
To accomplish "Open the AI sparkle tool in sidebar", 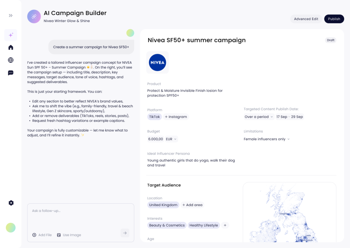I will coord(11,35).
